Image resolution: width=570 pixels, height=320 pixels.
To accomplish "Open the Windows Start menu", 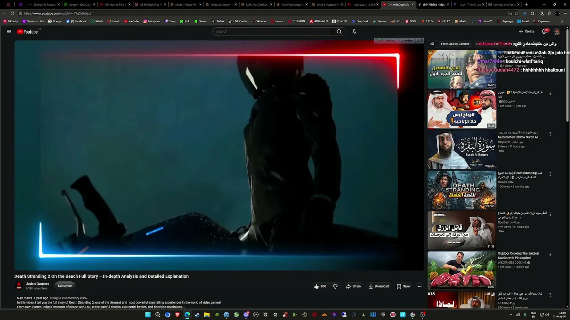I will coord(148,315).
